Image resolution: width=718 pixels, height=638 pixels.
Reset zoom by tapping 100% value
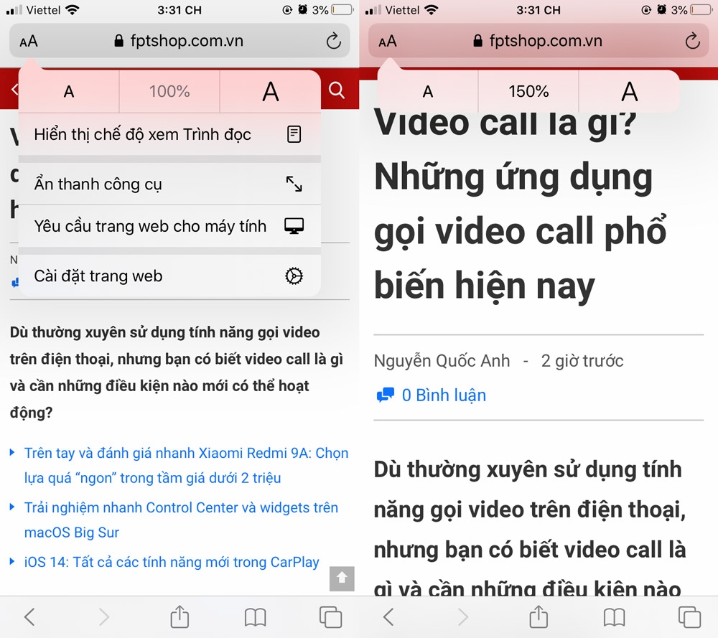pyautogui.click(x=169, y=92)
